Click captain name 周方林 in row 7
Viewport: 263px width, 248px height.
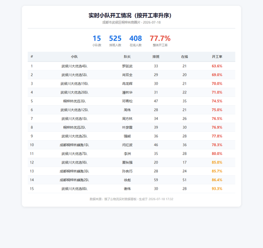click(x=127, y=119)
